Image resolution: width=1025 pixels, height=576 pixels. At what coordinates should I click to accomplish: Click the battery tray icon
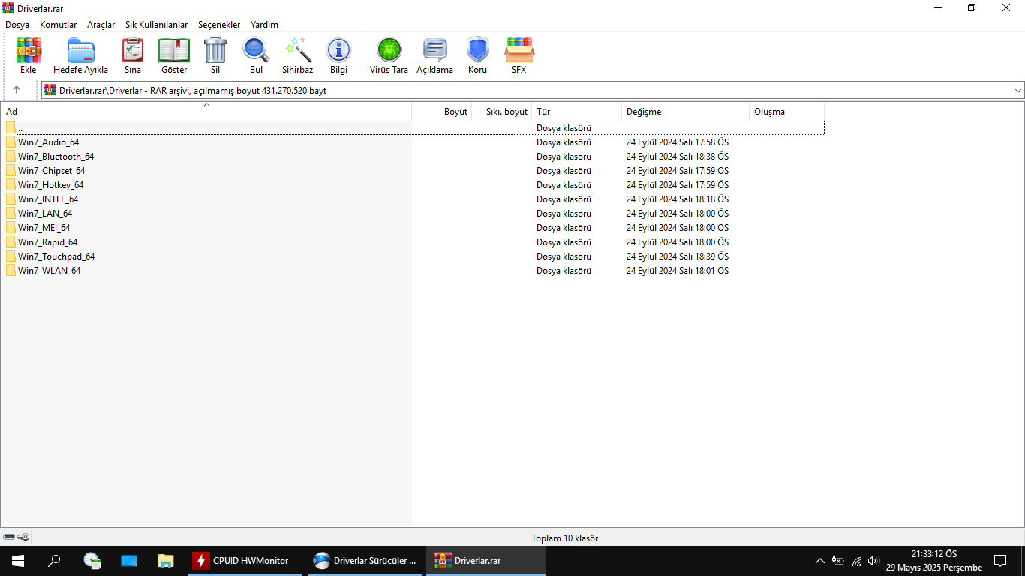tap(838, 561)
